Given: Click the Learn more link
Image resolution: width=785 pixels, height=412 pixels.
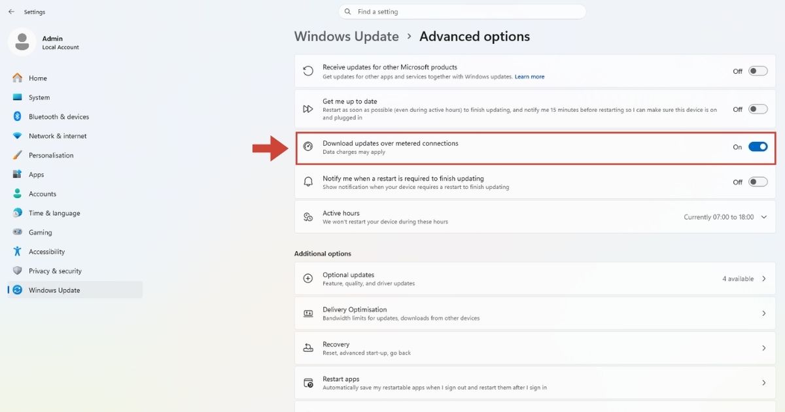Looking at the screenshot, I should (529, 77).
